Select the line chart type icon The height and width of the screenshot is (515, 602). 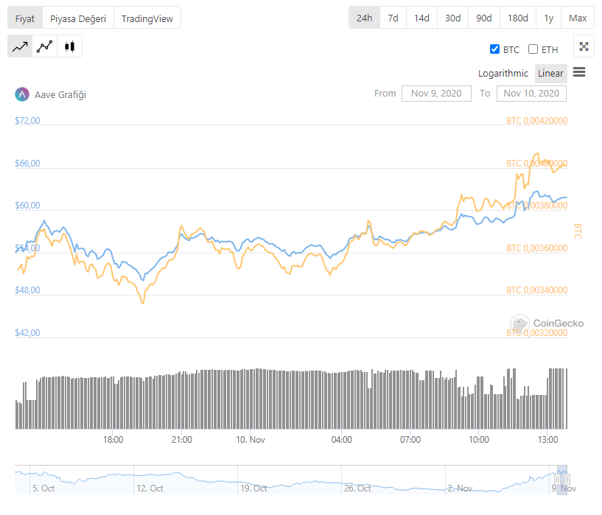pyautogui.click(x=20, y=46)
